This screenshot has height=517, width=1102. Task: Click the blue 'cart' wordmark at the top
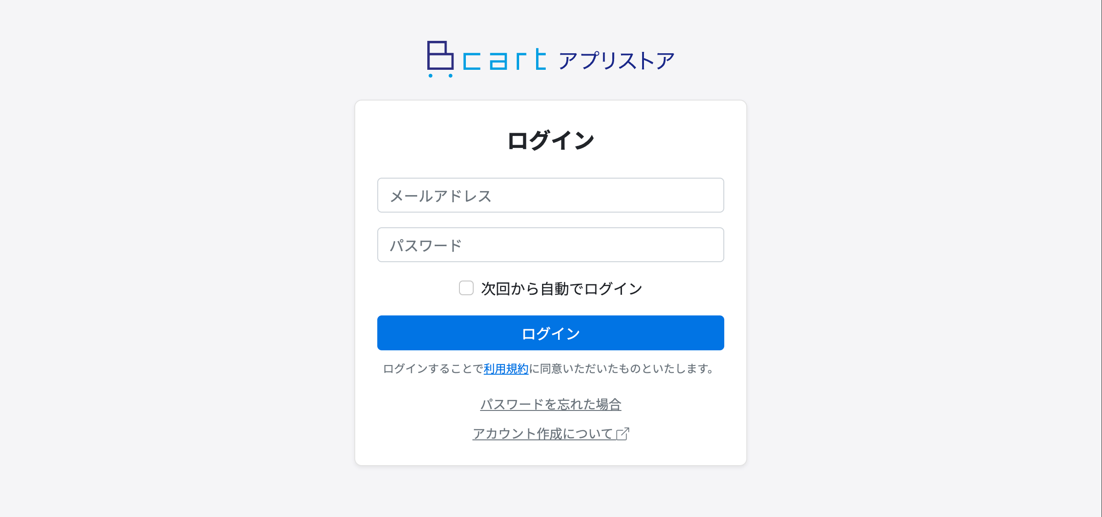(504, 58)
